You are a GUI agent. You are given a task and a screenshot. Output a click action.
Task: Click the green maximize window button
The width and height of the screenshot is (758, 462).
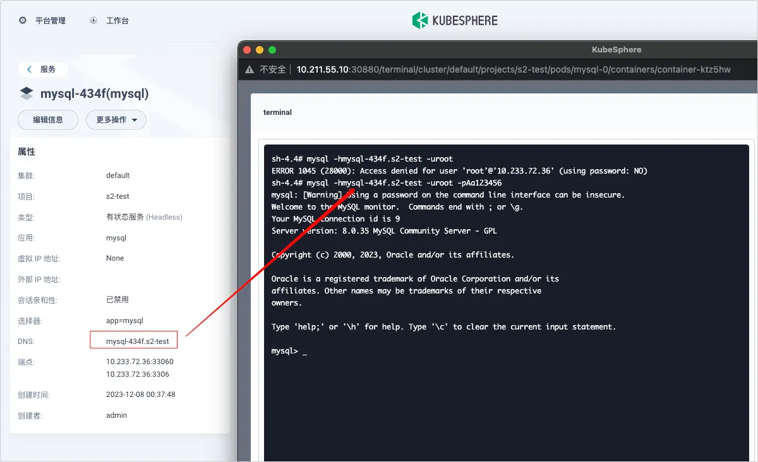point(272,49)
